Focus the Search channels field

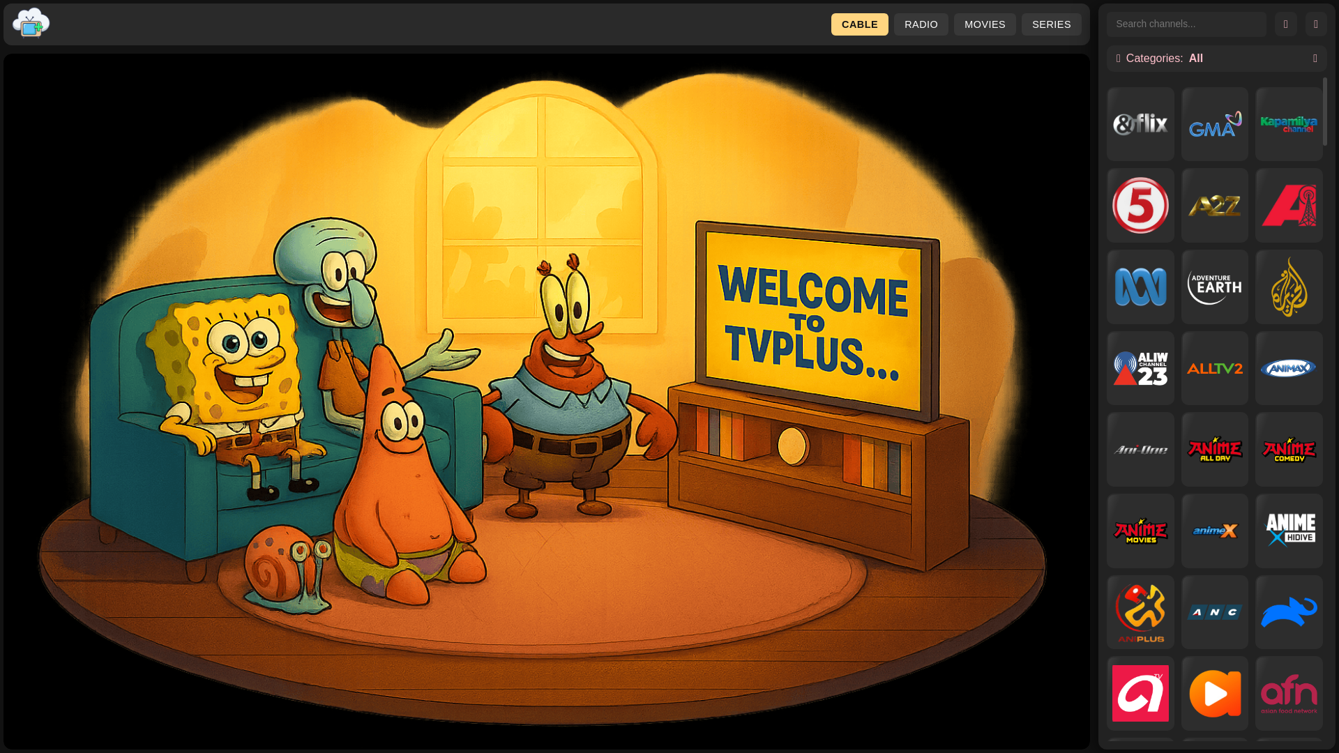coord(1186,24)
